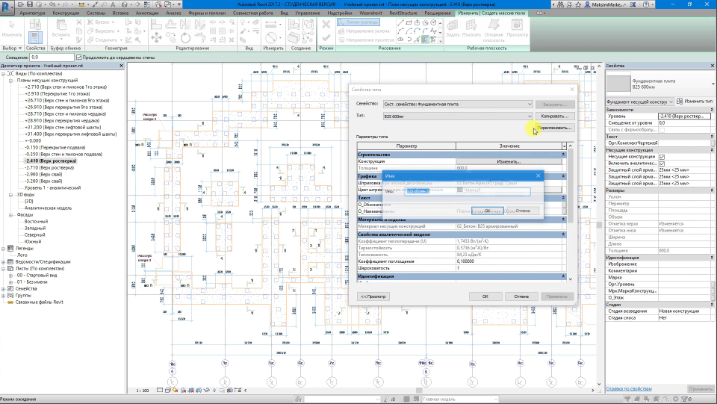Screen dimensions: 717x404
Task: Select the Rotate tool in Редактирование panel
Action: click(x=185, y=37)
